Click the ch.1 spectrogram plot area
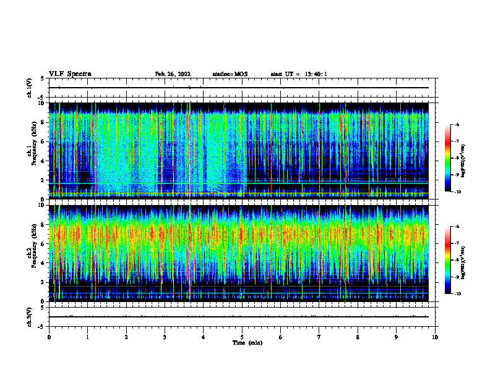Viewport: 490px width, 378px height. click(239, 151)
